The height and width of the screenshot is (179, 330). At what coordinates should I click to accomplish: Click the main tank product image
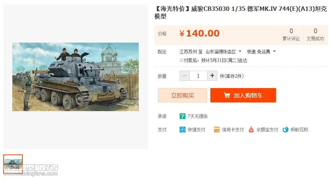click(76, 77)
